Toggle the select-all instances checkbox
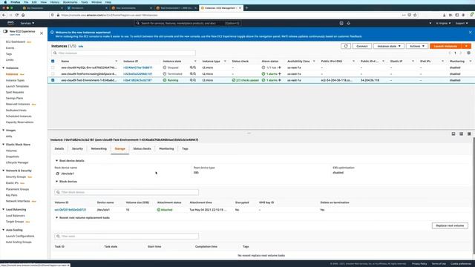 (x=53, y=61)
